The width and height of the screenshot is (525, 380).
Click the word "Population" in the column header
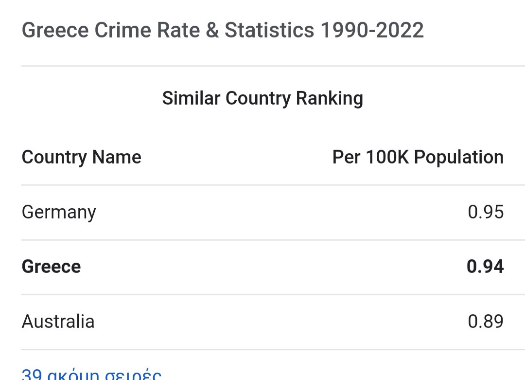[x=459, y=157]
